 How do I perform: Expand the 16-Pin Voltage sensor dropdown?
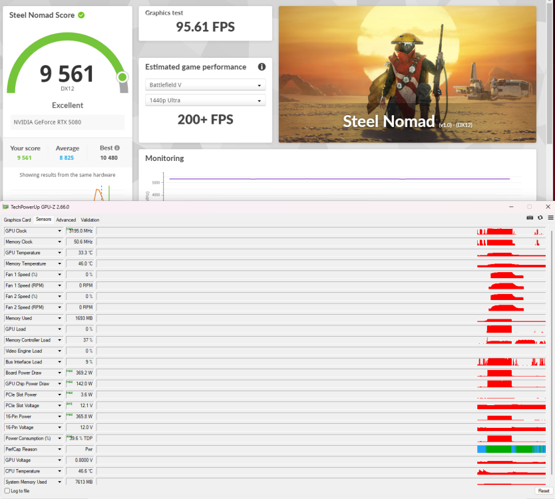59,428
